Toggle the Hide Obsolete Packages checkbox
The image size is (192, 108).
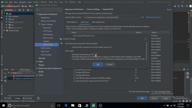coord(130,91)
